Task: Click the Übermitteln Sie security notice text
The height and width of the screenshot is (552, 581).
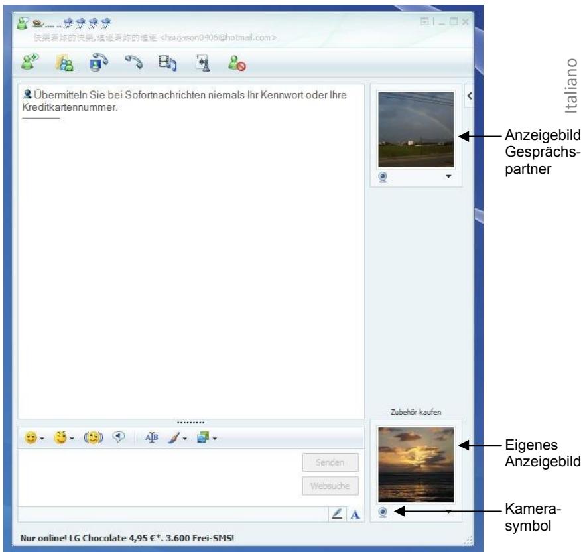Action: (x=184, y=101)
